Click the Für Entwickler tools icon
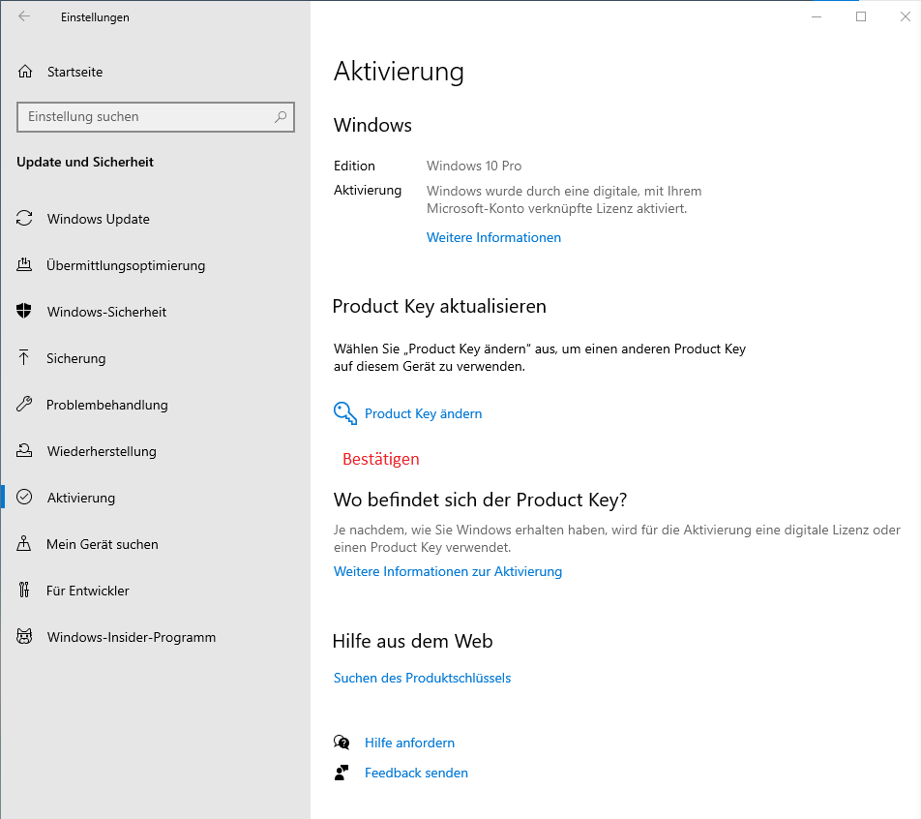Screen dimensions: 921x819 pos(24,590)
